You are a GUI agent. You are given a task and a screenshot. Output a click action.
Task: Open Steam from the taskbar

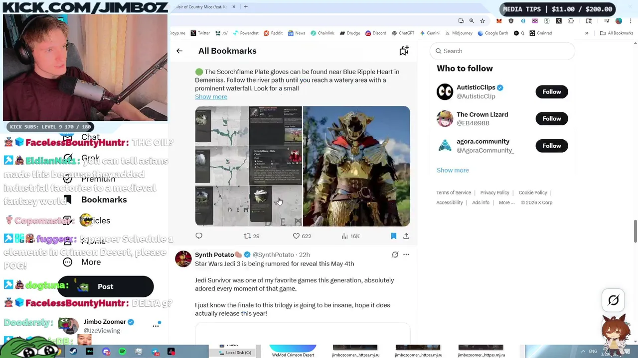[73, 352]
